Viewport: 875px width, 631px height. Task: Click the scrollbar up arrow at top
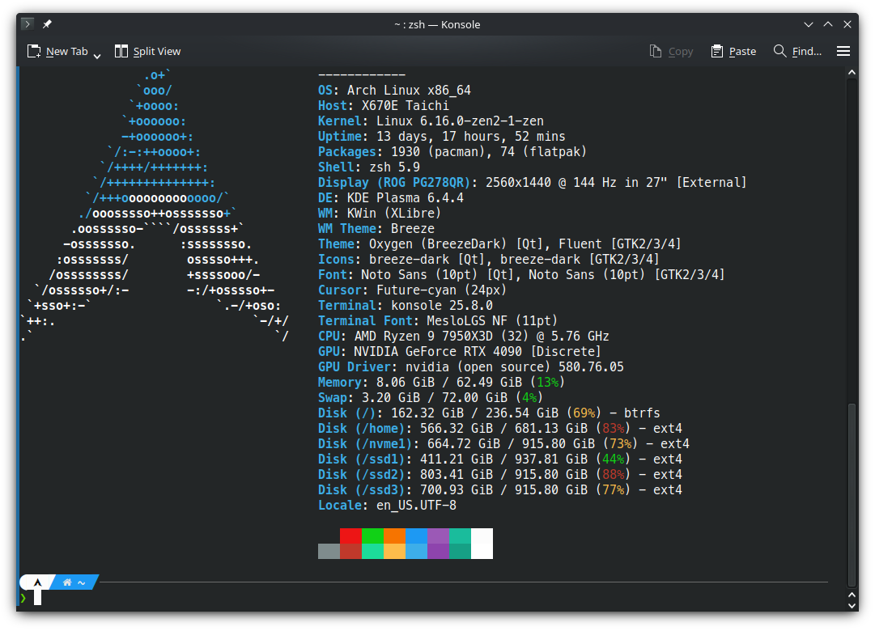coord(852,74)
